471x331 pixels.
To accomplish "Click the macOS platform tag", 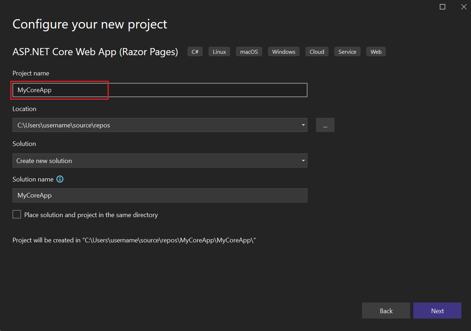I will (249, 51).
